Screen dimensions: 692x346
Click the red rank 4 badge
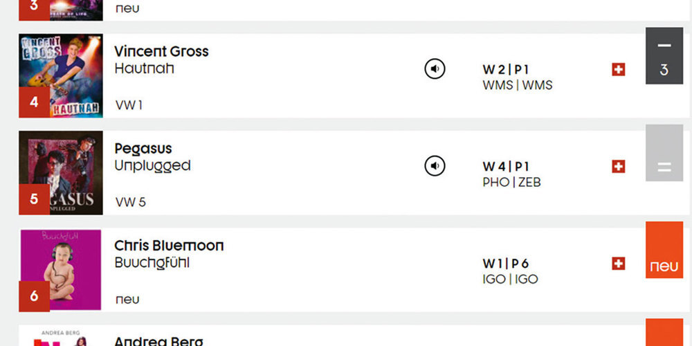(x=34, y=102)
